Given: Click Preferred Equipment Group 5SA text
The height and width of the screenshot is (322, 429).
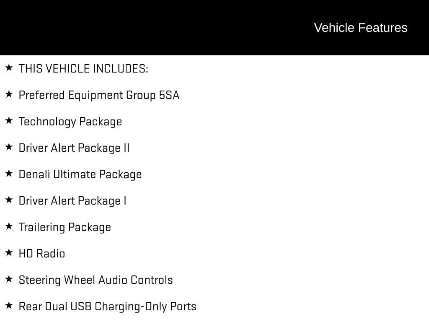Looking at the screenshot, I should [x=99, y=95].
